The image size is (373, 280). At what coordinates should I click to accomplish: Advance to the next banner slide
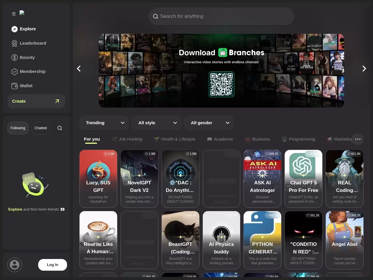click(x=364, y=69)
